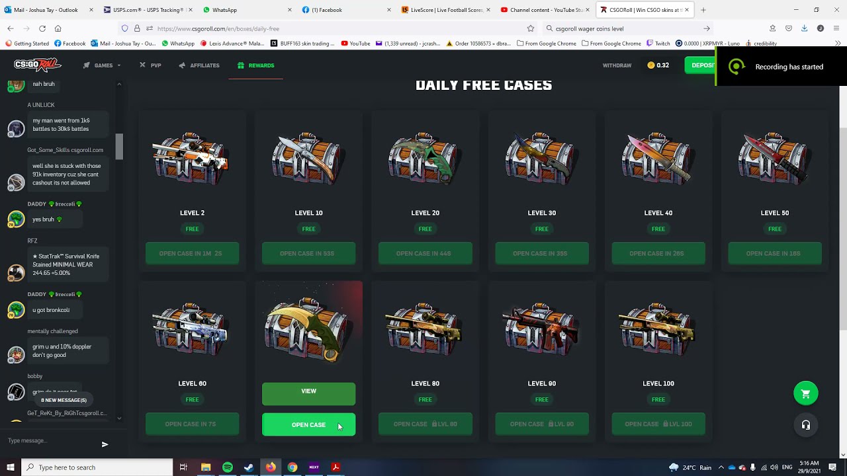Open Spotify from the taskbar
The height and width of the screenshot is (476, 847).
[228, 467]
